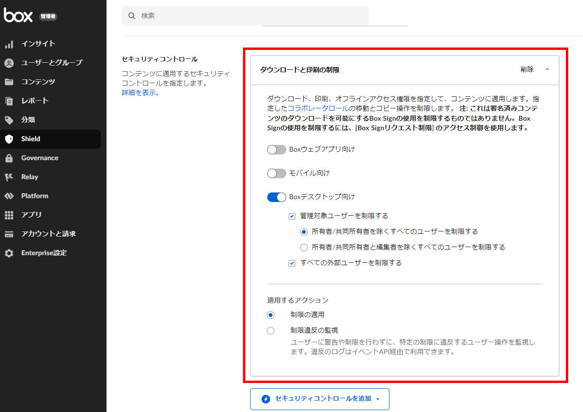This screenshot has height=412, width=583.
Task: Click the レポート document icon
Action: [9, 101]
